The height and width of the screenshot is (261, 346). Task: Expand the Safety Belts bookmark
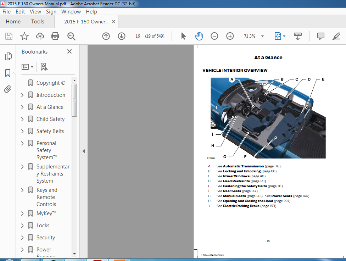[x=22, y=131]
